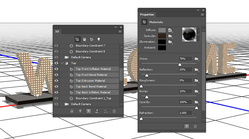This screenshot has height=139, width=249.
Task: Filter by materials in 3D panel
Action: (x=92, y=39)
